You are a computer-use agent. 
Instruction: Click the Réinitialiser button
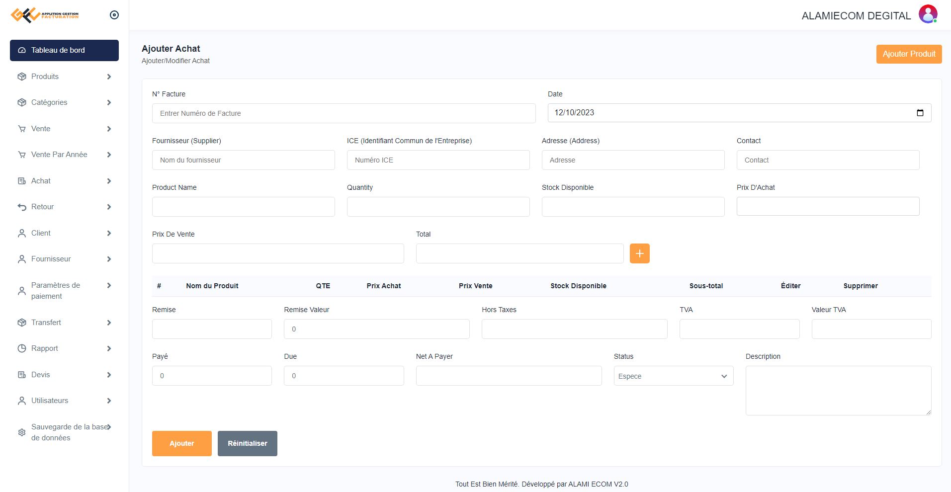coord(247,443)
